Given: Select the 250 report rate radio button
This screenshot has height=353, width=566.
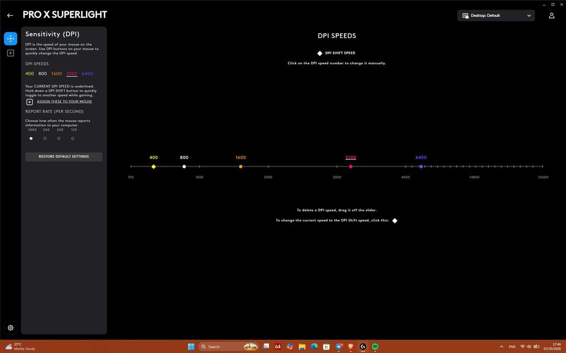Looking at the screenshot, I should [59, 138].
